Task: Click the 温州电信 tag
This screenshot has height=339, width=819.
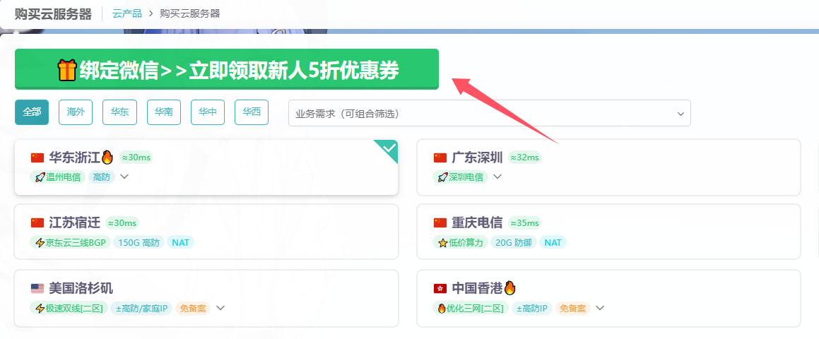Action: (57, 177)
